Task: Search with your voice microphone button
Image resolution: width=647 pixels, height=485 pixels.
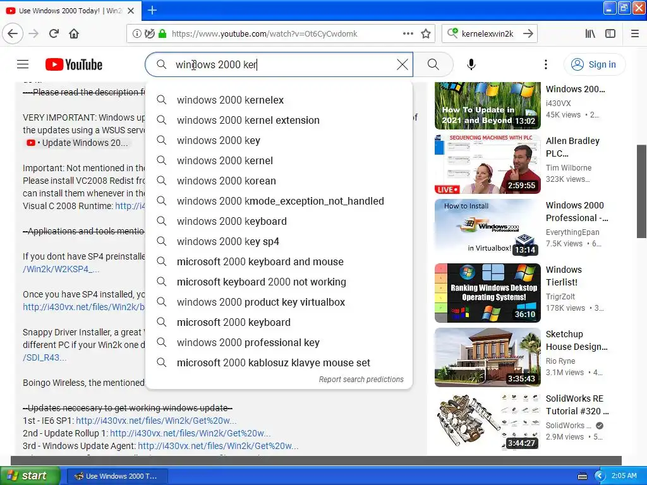Action: [471, 64]
